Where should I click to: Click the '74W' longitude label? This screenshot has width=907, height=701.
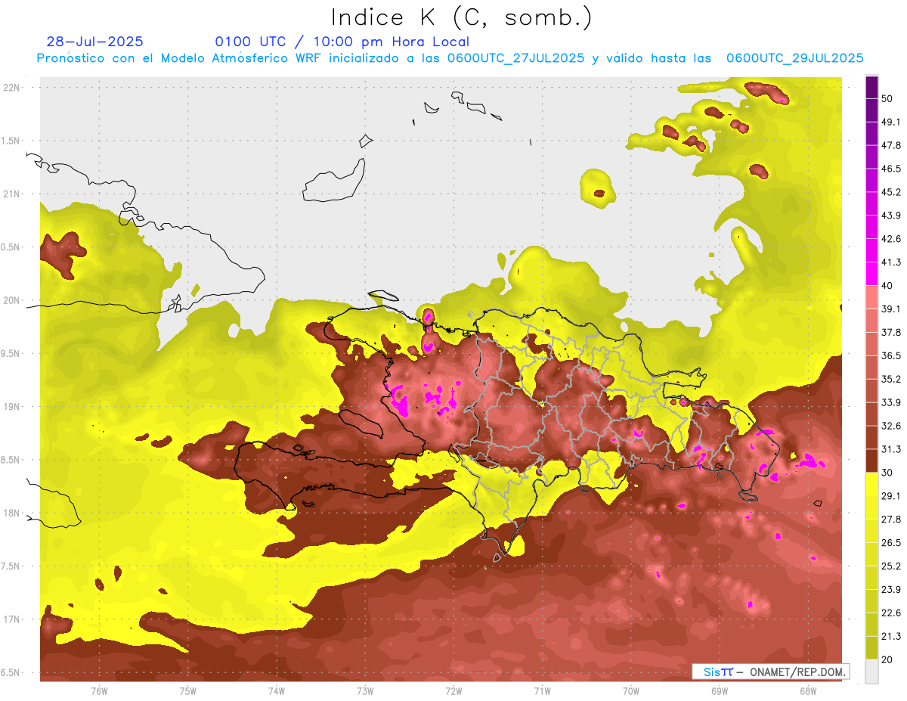tap(276, 691)
